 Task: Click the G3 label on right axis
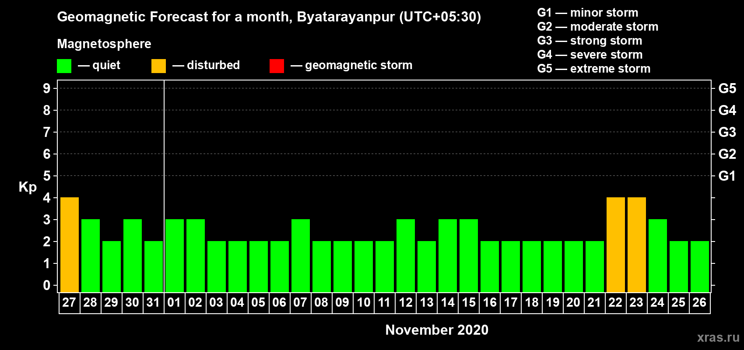727,132
